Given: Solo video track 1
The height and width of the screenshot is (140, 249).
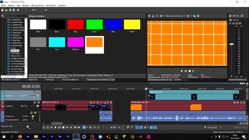Looking at the screenshot, I should pyautogui.click(x=39, y=92).
